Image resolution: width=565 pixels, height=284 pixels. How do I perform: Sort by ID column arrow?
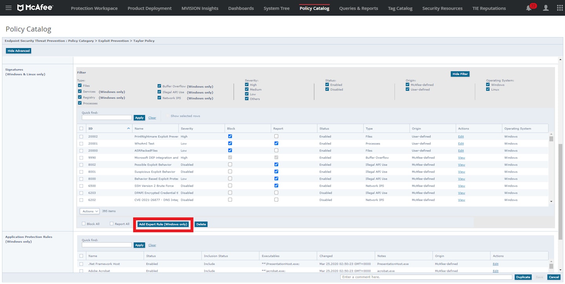coord(128,128)
